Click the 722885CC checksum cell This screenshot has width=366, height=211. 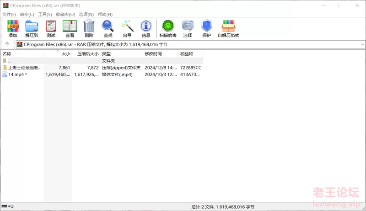191,68
